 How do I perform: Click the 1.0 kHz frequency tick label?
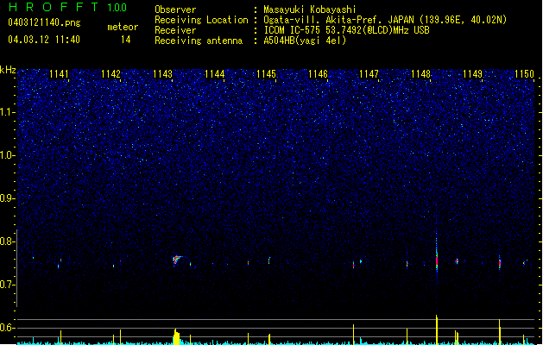[x=7, y=155]
